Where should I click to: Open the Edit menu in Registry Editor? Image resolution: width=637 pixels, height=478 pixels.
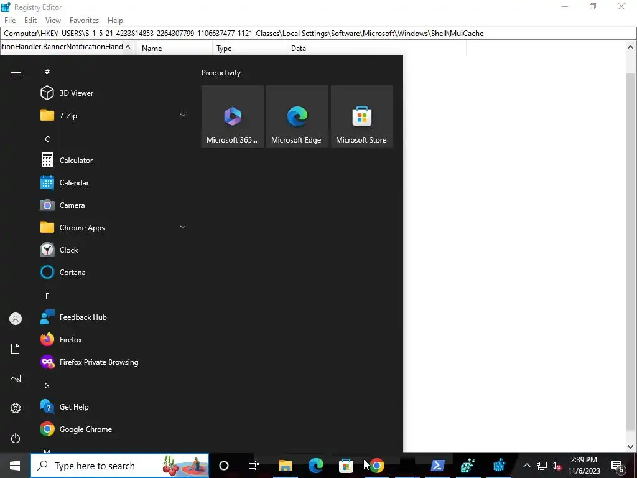[x=30, y=21]
